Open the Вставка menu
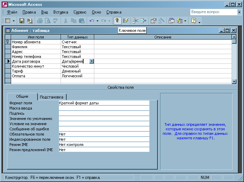The height and width of the screenshot is (182, 244). [61, 12]
